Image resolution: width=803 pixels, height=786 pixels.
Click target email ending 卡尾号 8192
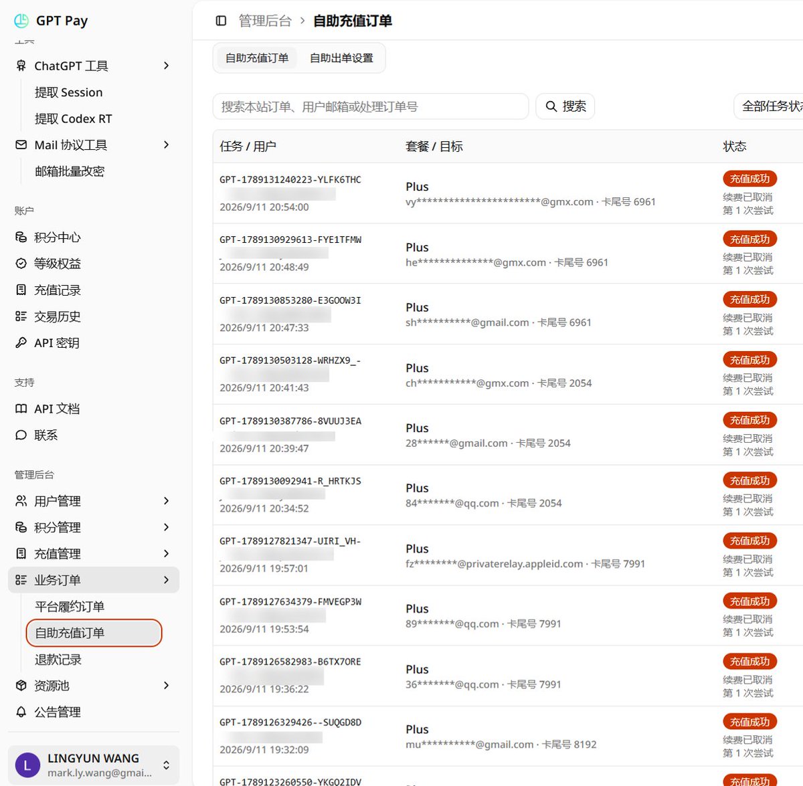pos(501,745)
